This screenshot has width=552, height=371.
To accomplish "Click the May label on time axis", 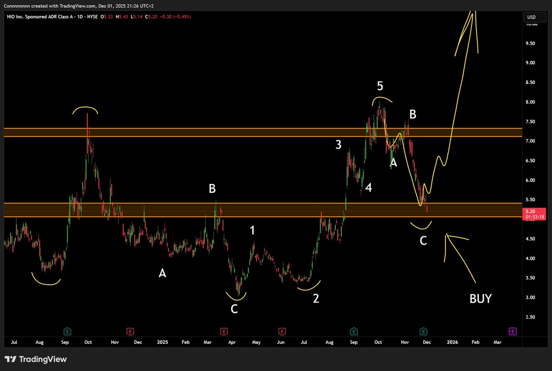I will [x=256, y=342].
